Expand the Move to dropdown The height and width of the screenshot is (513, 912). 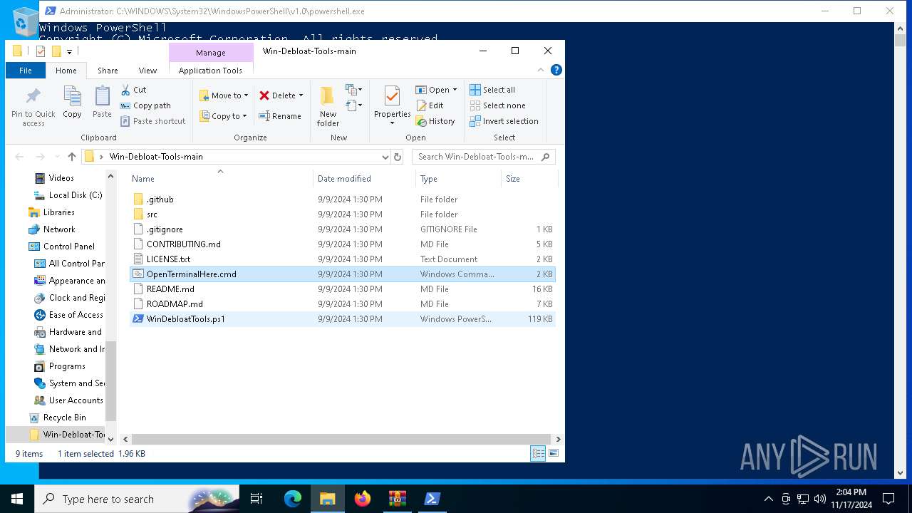246,95
